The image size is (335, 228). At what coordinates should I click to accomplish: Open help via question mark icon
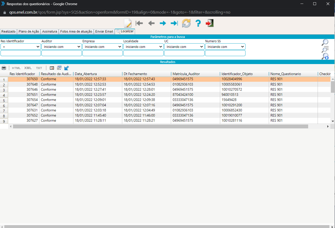198,23
